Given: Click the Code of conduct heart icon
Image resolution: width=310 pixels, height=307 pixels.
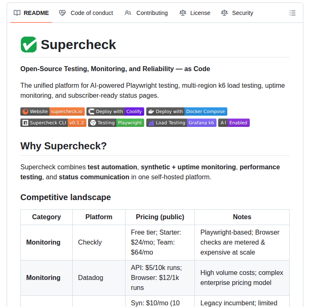Looking at the screenshot, I should pyautogui.click(x=62, y=13).
